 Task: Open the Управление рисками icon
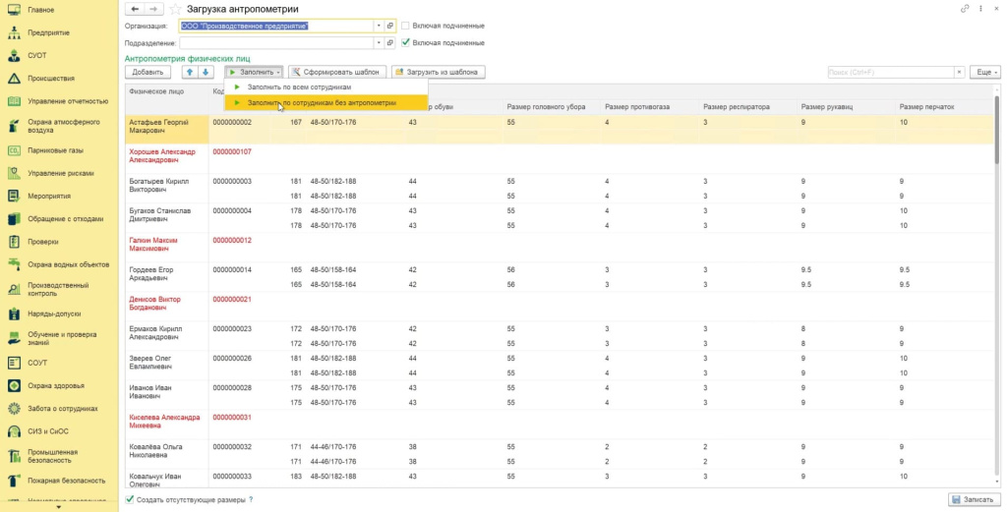coord(14,173)
